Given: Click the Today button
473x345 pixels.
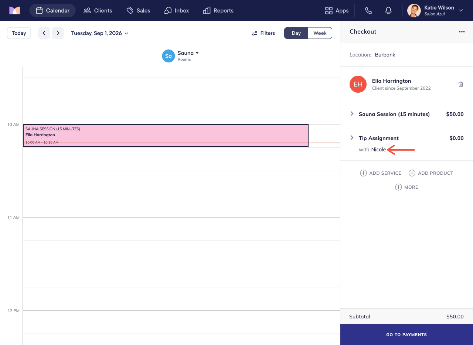Looking at the screenshot, I should pyautogui.click(x=19, y=33).
